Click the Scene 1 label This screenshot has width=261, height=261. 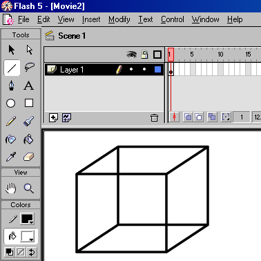[x=72, y=36]
